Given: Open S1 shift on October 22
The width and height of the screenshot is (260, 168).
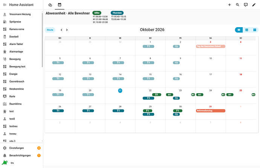Looking at the screenshot, I should tap(157, 94).
